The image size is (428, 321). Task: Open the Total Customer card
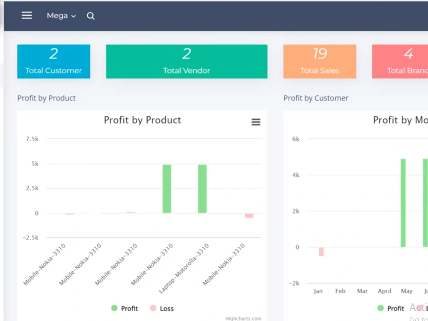pyautogui.click(x=54, y=61)
